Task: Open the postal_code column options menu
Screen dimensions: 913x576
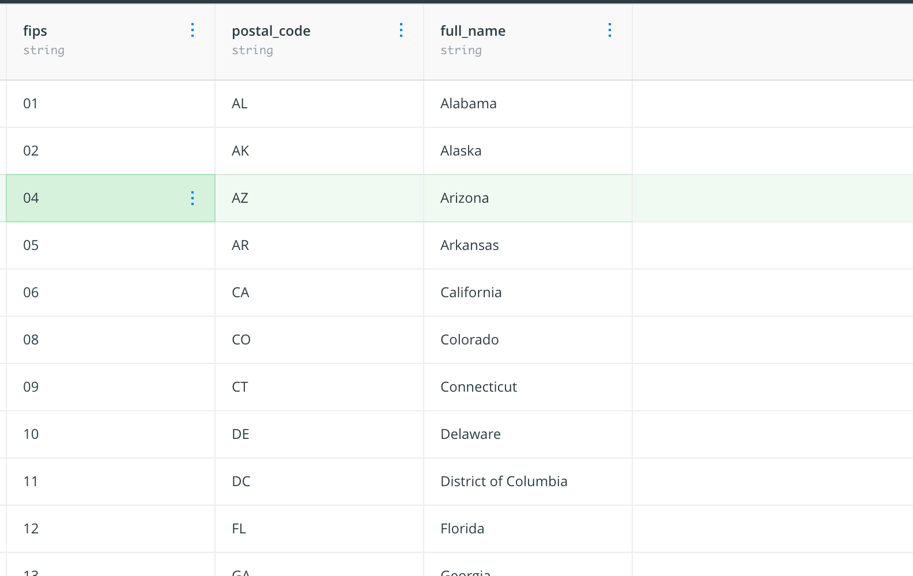Action: pos(401,31)
